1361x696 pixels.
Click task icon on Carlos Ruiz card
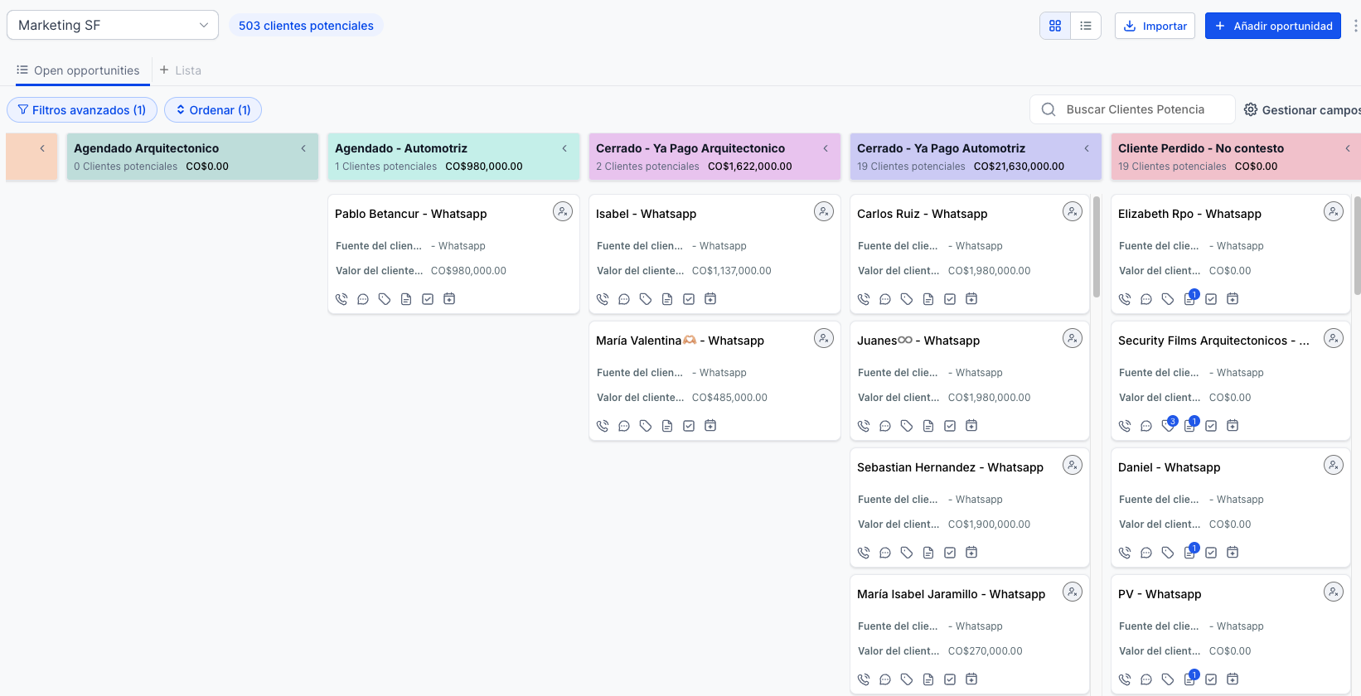[950, 299]
